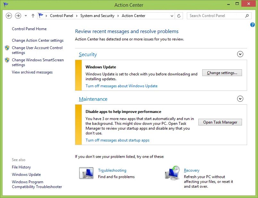Open Change Windows SmartScreen settings
The image size is (258, 198).
coord(38,62)
